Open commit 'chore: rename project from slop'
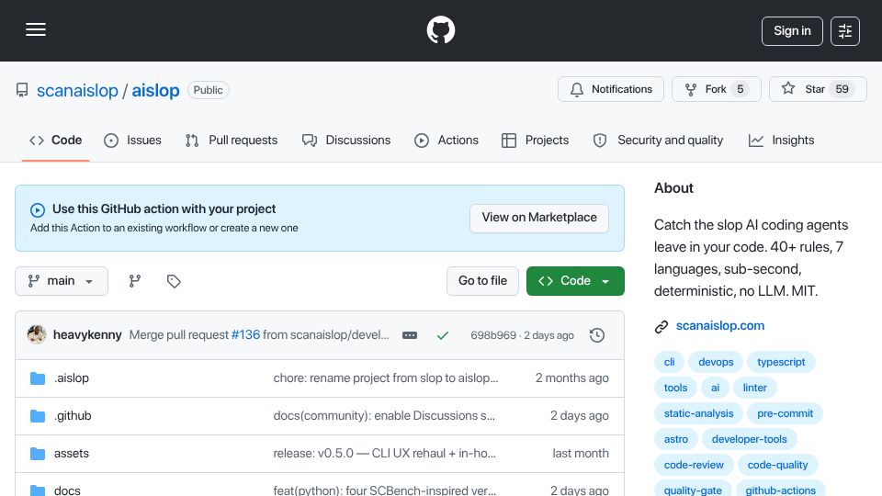Screen dimensions: 882x496 386,378
